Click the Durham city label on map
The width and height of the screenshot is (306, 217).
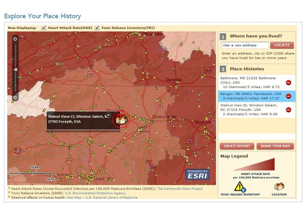click(x=203, y=122)
